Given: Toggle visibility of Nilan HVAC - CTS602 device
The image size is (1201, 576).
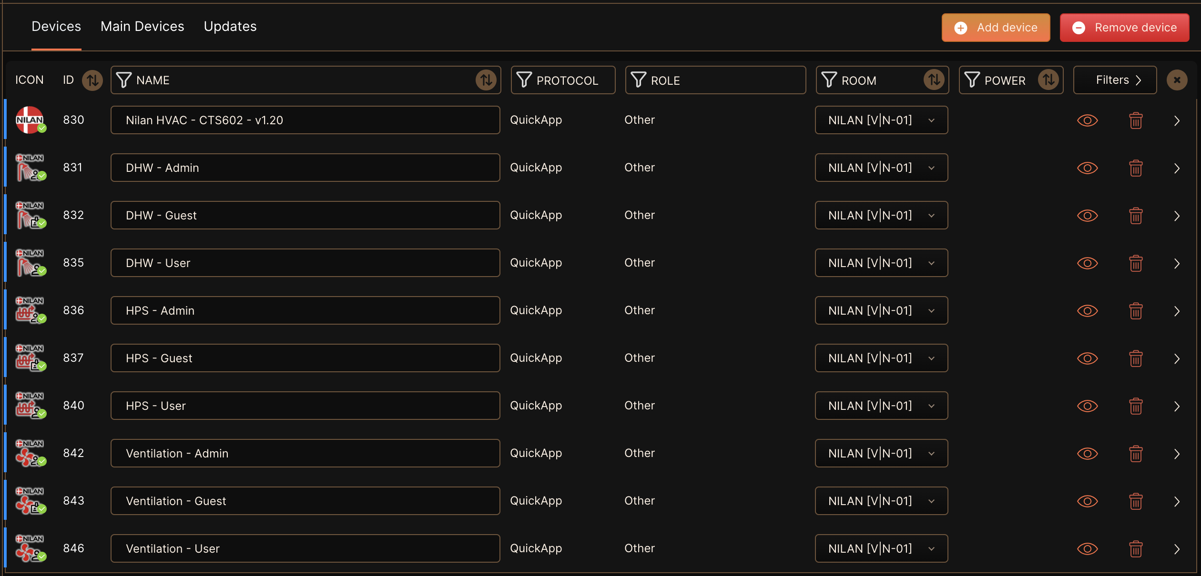Looking at the screenshot, I should 1087,120.
